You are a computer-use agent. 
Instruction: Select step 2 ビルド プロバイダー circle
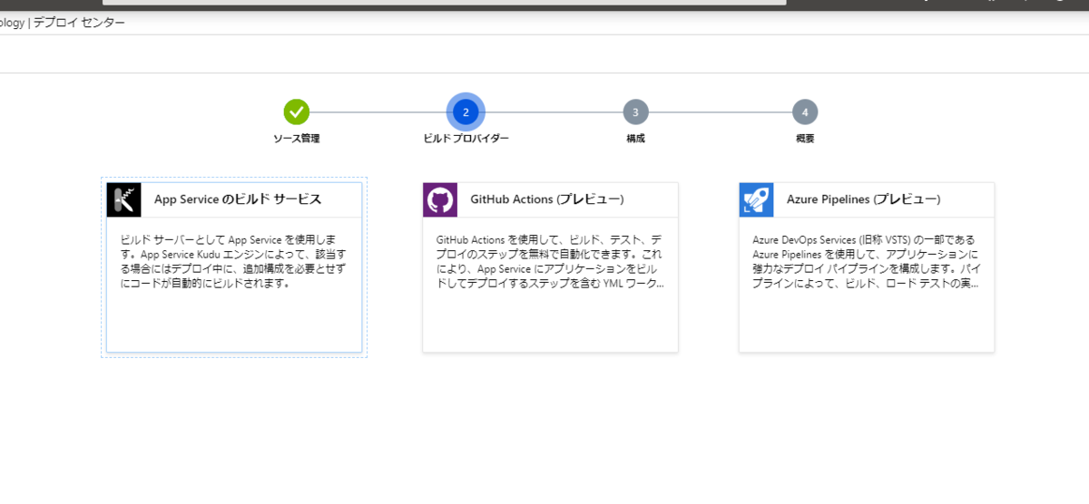tap(466, 112)
